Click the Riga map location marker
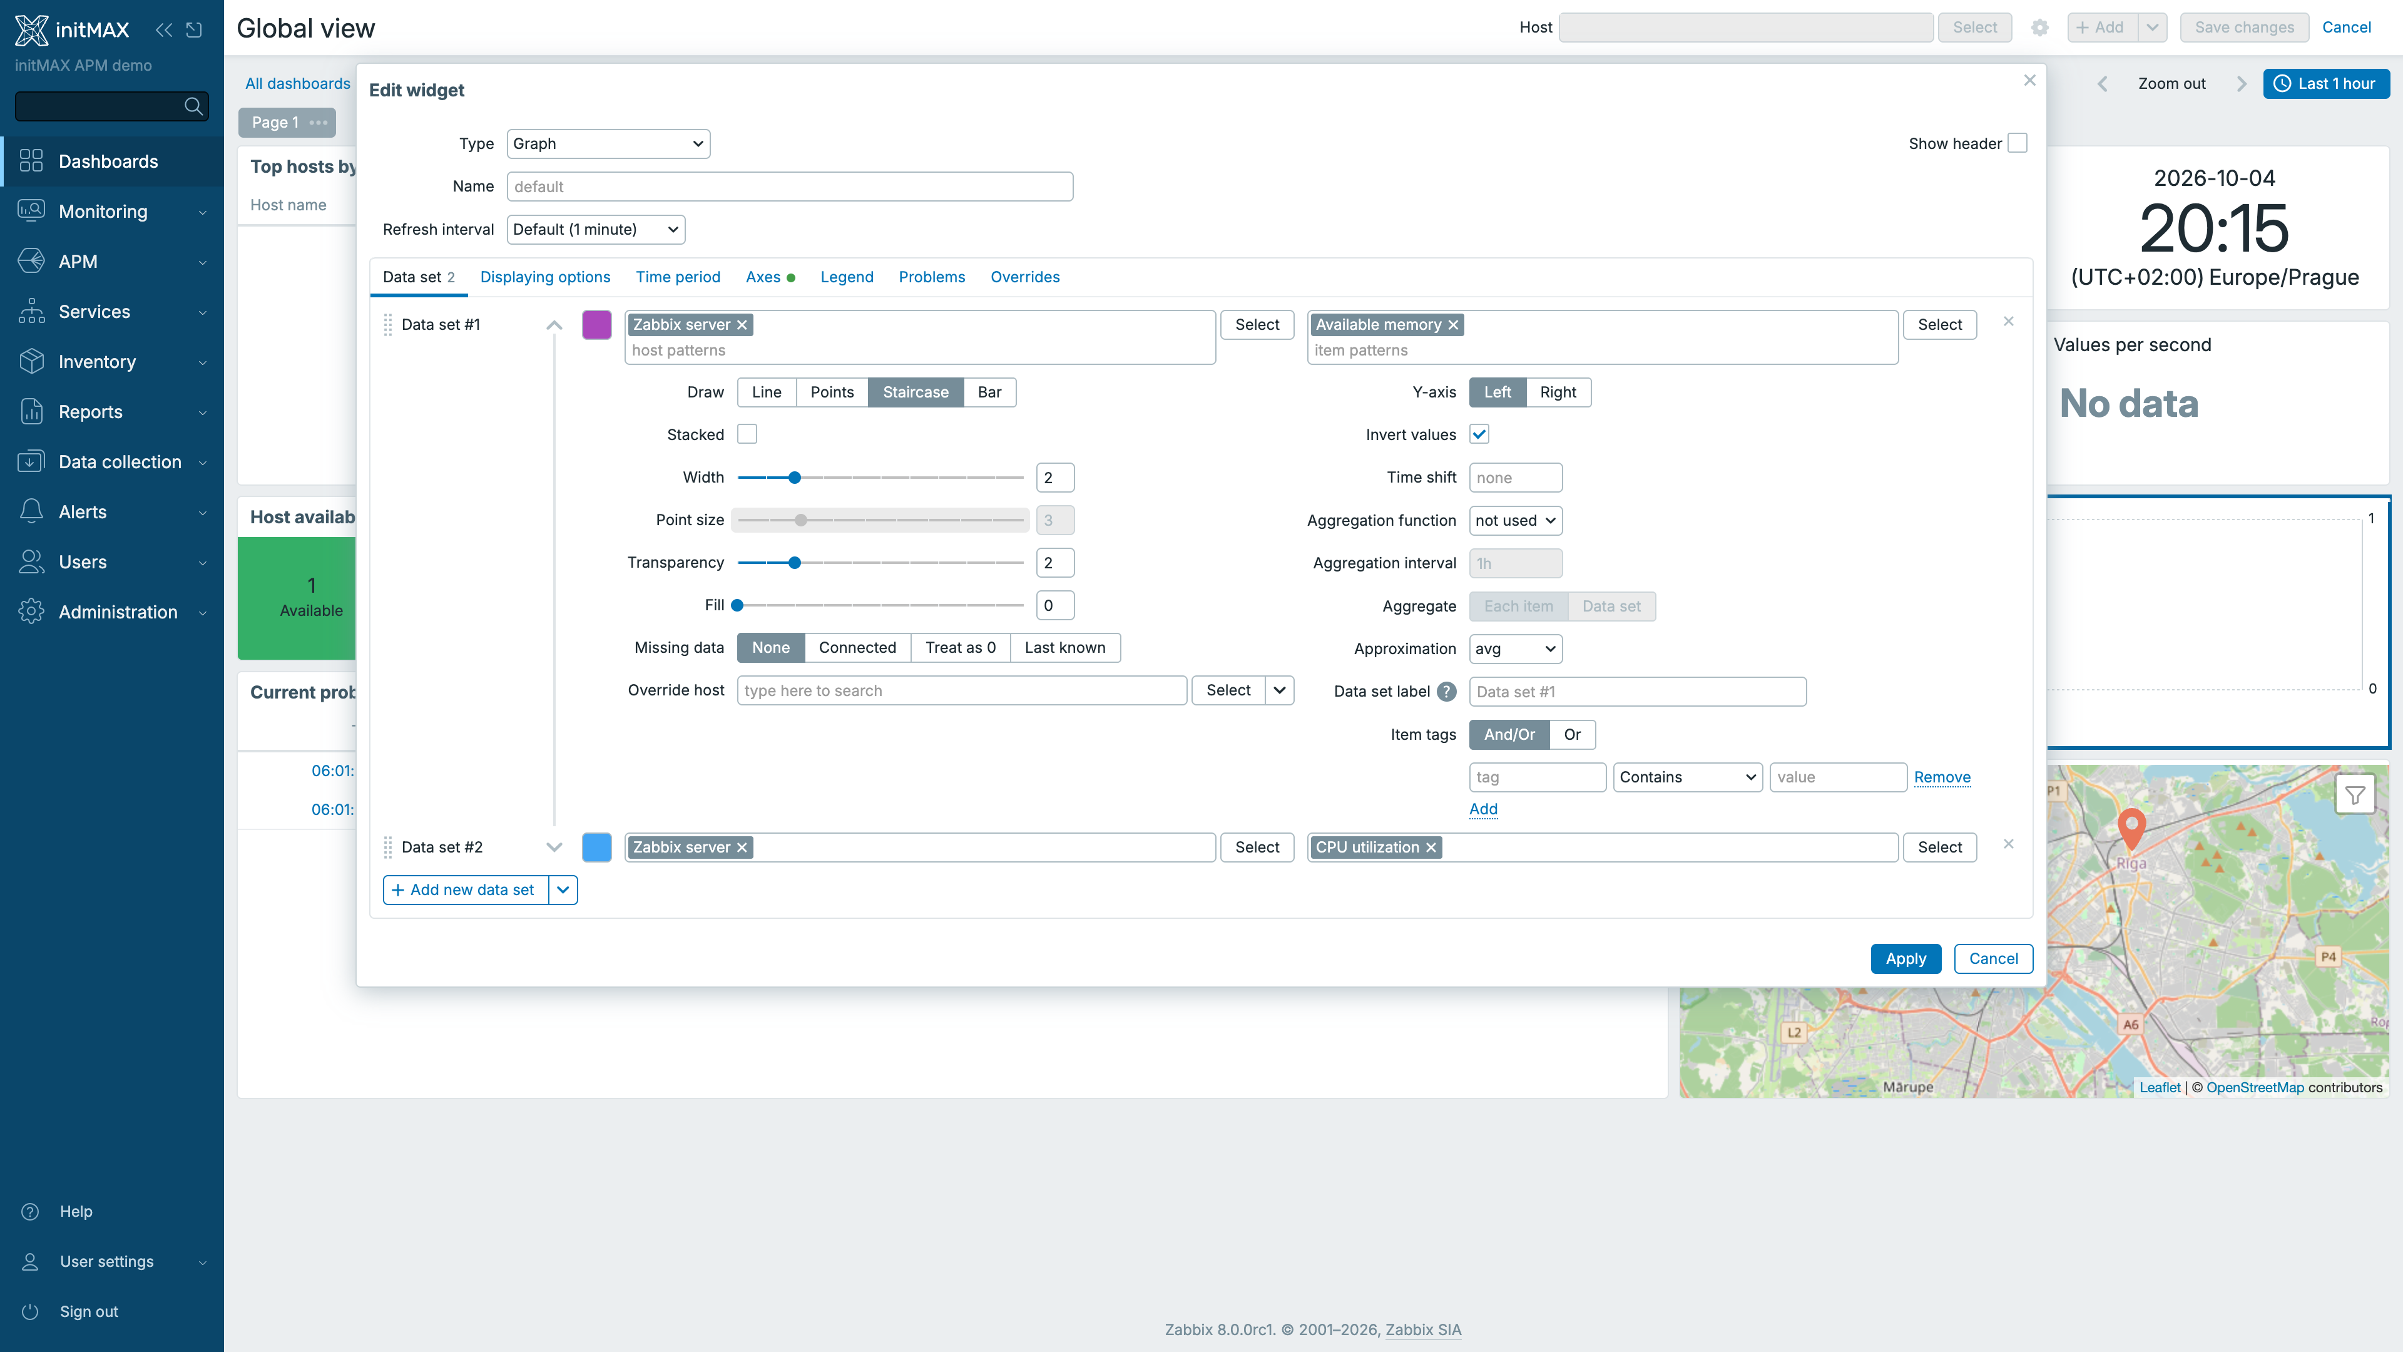Screen dimensions: 2403x1352 (x=2131, y=829)
